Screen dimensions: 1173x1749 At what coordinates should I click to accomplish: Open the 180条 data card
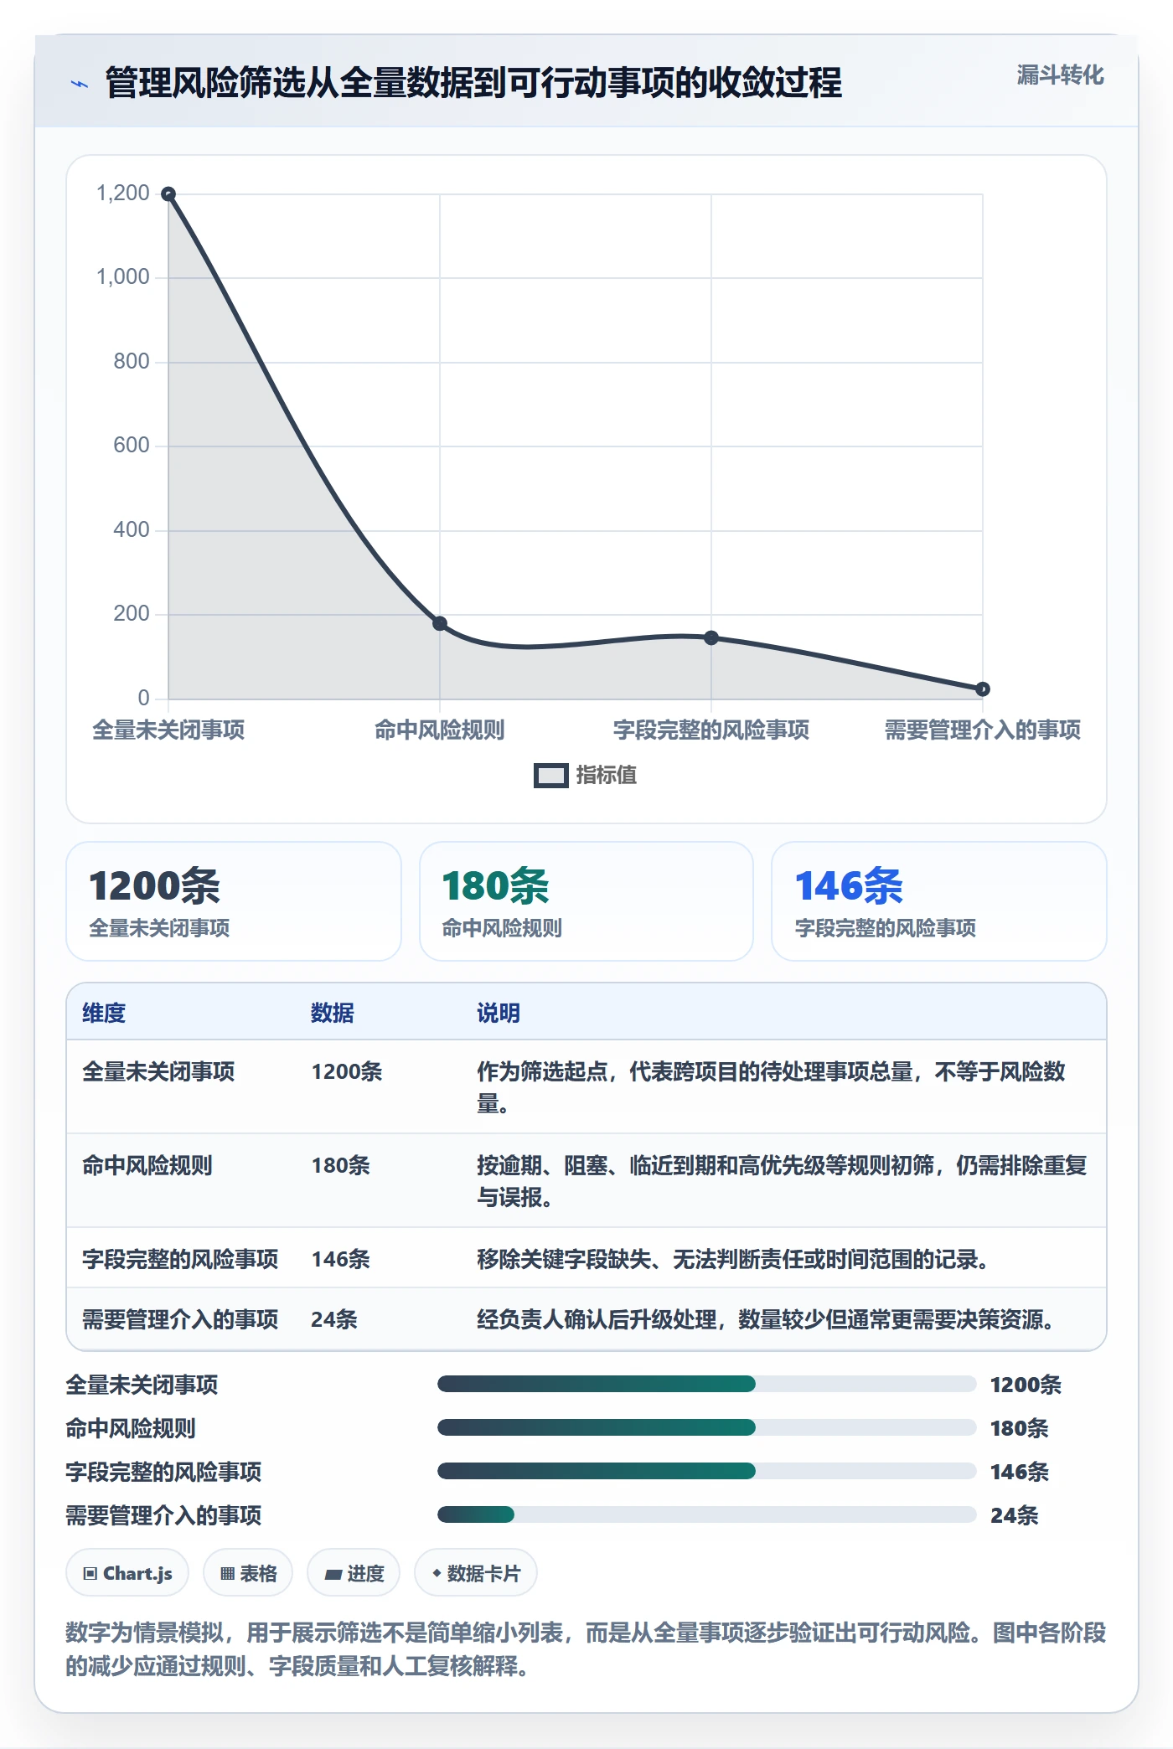[586, 901]
